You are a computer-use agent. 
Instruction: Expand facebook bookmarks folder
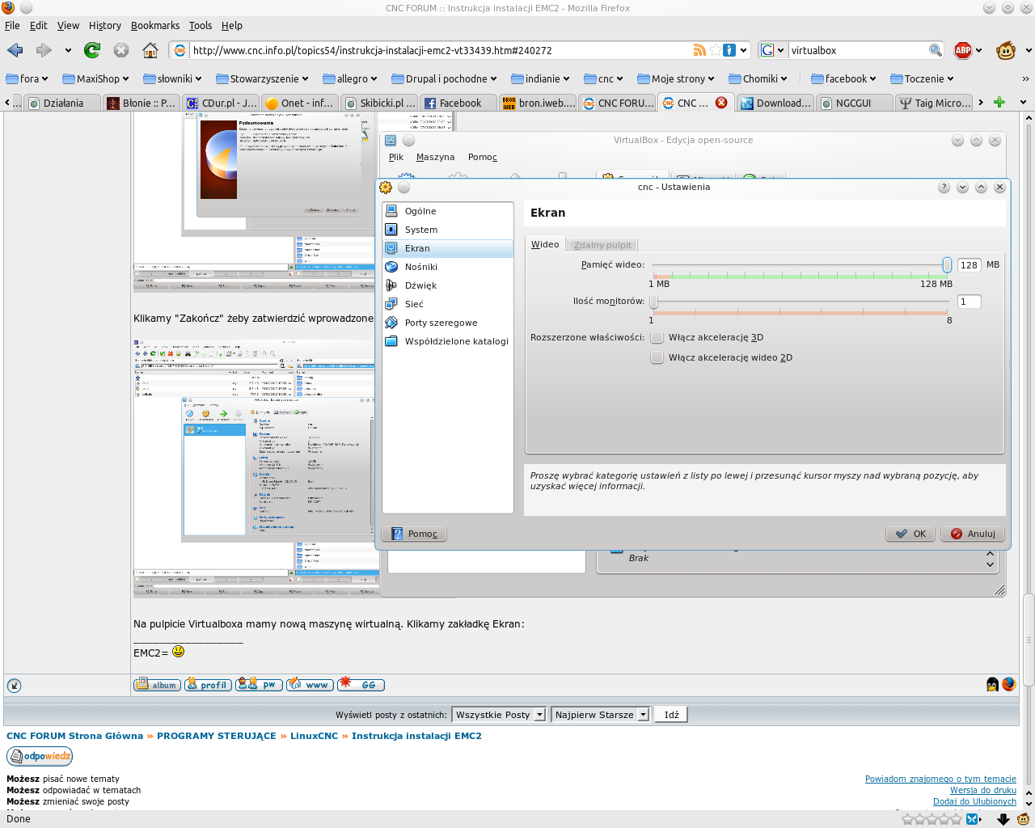843,78
